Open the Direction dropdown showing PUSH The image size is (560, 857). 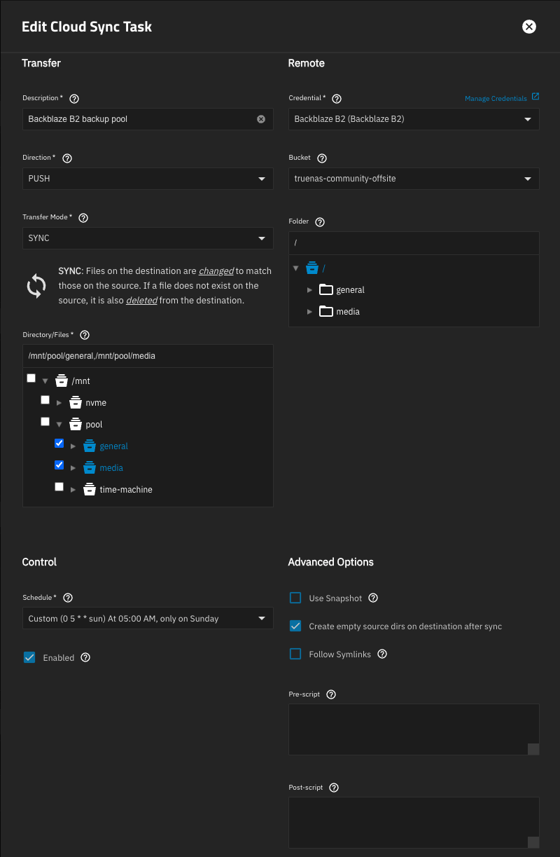(x=147, y=179)
